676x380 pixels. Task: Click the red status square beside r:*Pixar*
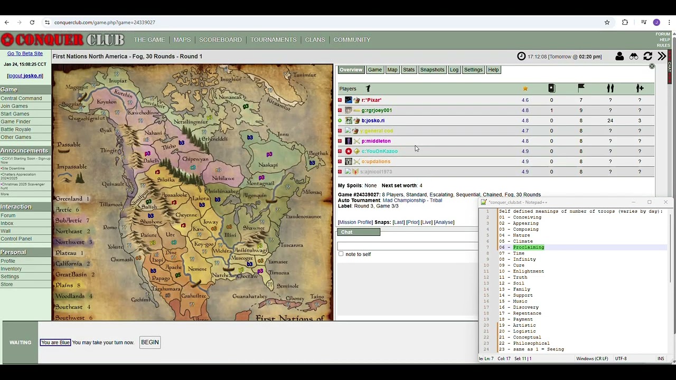340,100
